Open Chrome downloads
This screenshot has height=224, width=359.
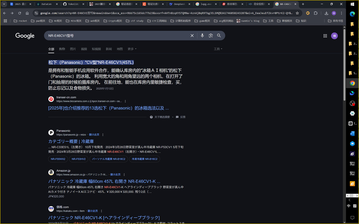tap(326, 13)
